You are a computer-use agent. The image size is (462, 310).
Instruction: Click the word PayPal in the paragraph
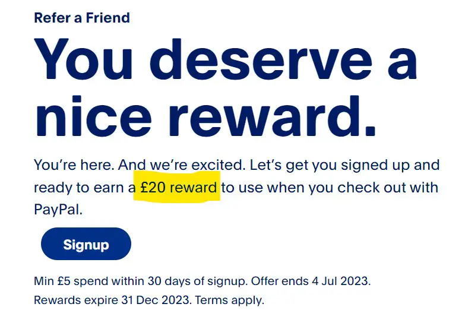[56, 210]
